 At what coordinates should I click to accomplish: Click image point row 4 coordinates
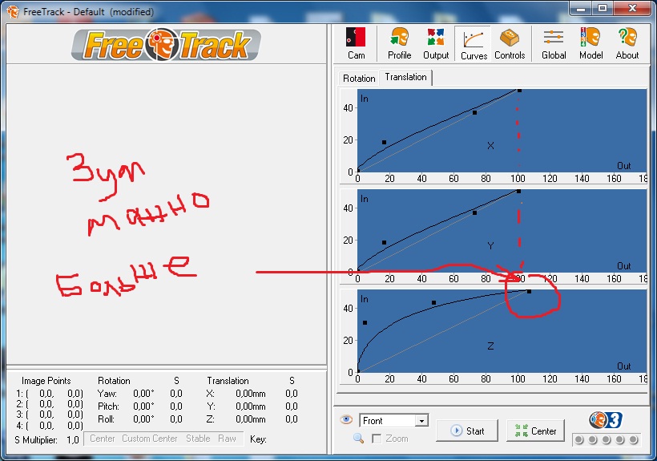(x=50, y=426)
